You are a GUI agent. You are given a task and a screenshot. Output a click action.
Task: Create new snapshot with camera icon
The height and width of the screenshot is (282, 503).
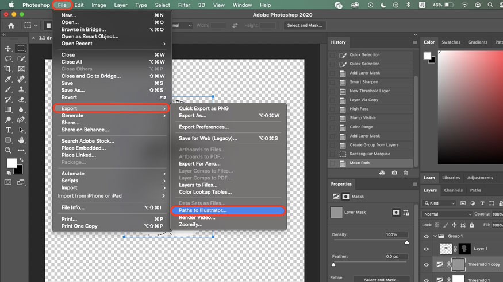[394, 173]
